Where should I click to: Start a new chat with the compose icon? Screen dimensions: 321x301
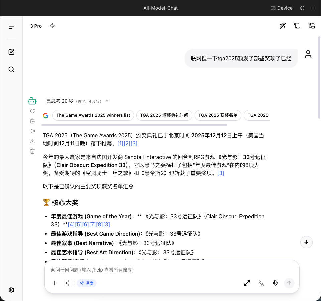pyautogui.click(x=11, y=52)
